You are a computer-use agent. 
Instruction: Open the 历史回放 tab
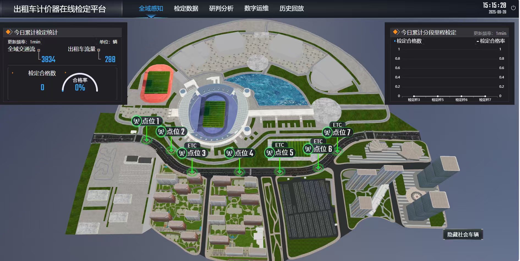click(292, 9)
